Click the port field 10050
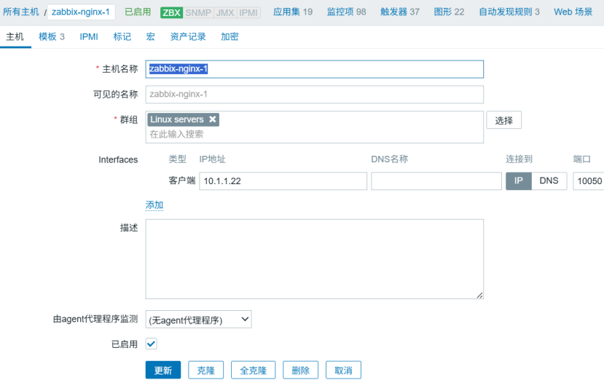 click(589, 181)
